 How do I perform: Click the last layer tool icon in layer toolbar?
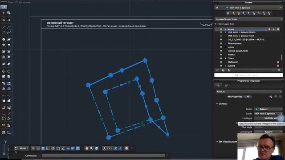[x=269, y=13]
